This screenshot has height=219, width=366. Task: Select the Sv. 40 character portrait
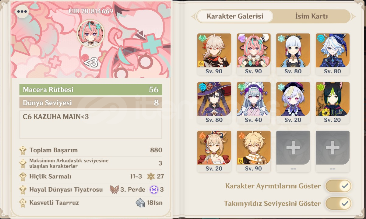[253, 103]
